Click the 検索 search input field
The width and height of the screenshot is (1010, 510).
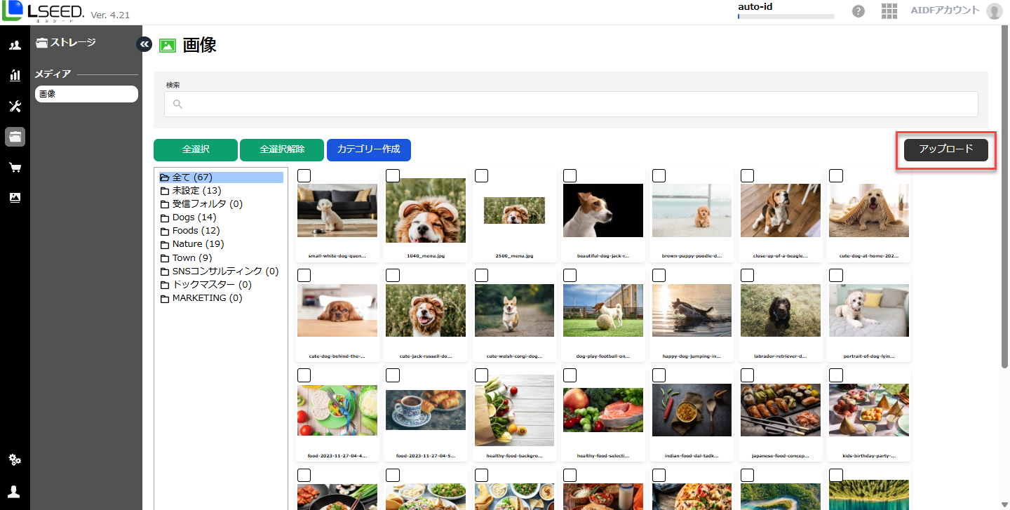point(571,105)
